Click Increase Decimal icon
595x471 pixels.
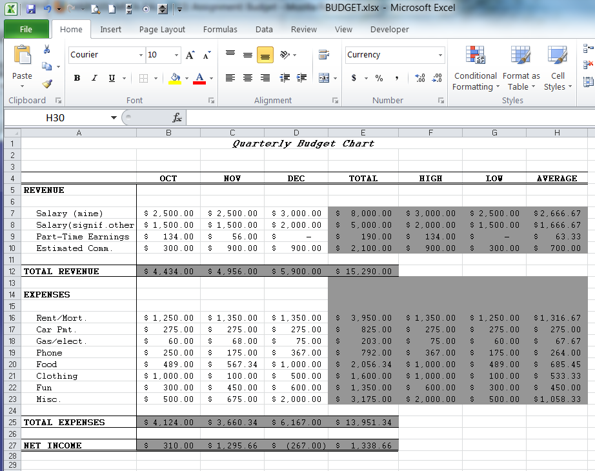420,78
